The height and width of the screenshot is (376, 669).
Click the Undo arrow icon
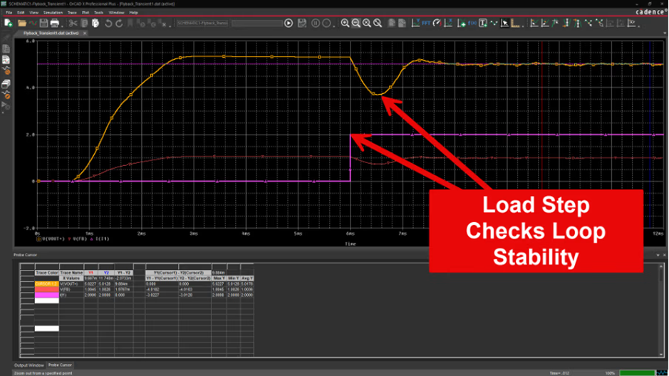click(108, 23)
